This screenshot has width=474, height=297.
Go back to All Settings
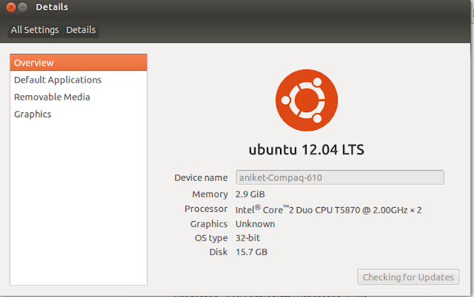tap(35, 30)
